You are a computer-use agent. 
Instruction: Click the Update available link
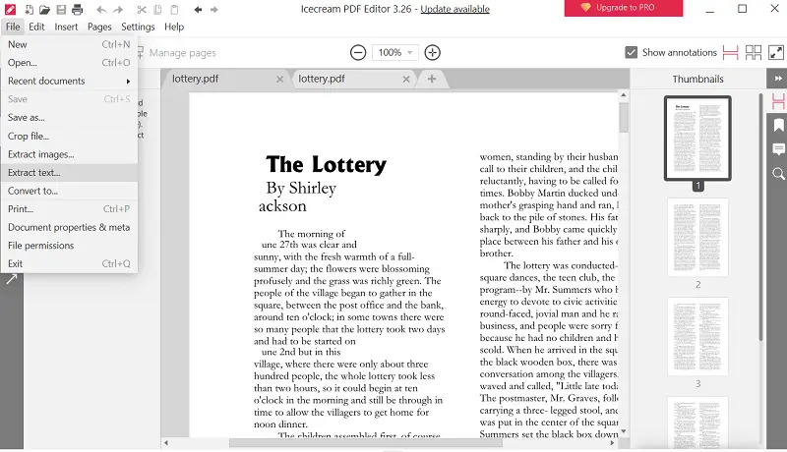point(454,9)
